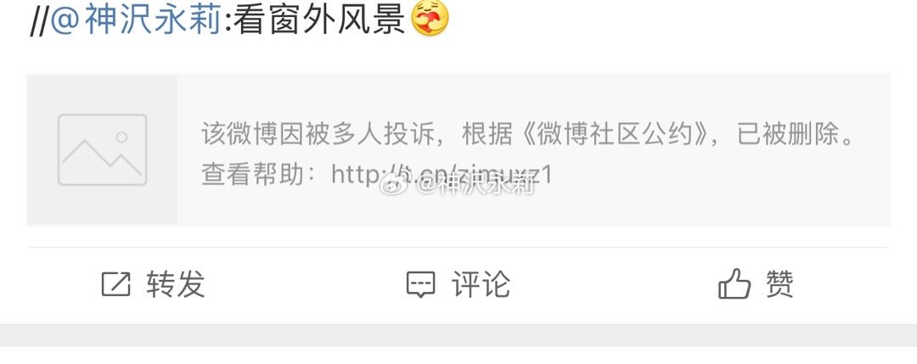Open the @神沢永莉 user mention link
Viewport: 917px width, 364px height.
[136, 20]
